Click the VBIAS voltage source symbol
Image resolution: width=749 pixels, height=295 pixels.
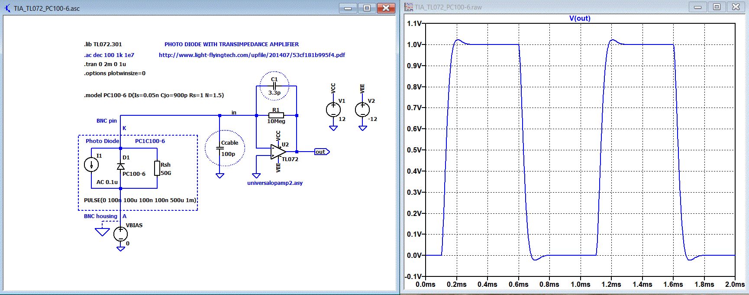[x=120, y=234]
